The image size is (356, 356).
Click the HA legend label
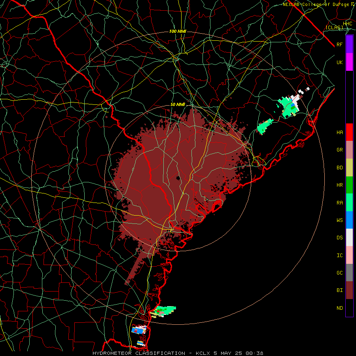coord(340,132)
